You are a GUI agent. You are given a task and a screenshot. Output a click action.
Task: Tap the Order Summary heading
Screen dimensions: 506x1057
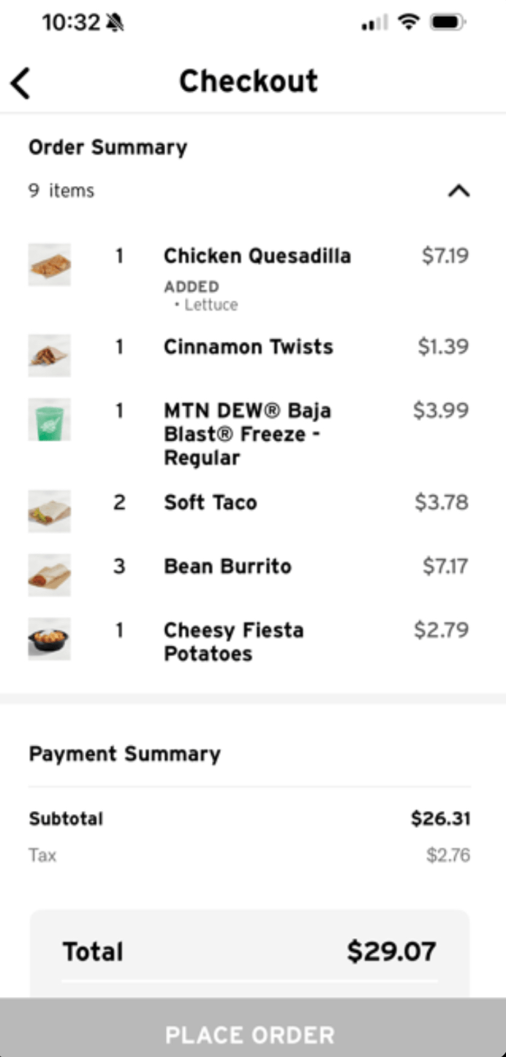[107, 147]
